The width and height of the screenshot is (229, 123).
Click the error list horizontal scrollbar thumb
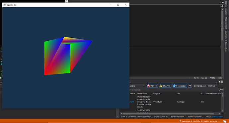[168, 114]
